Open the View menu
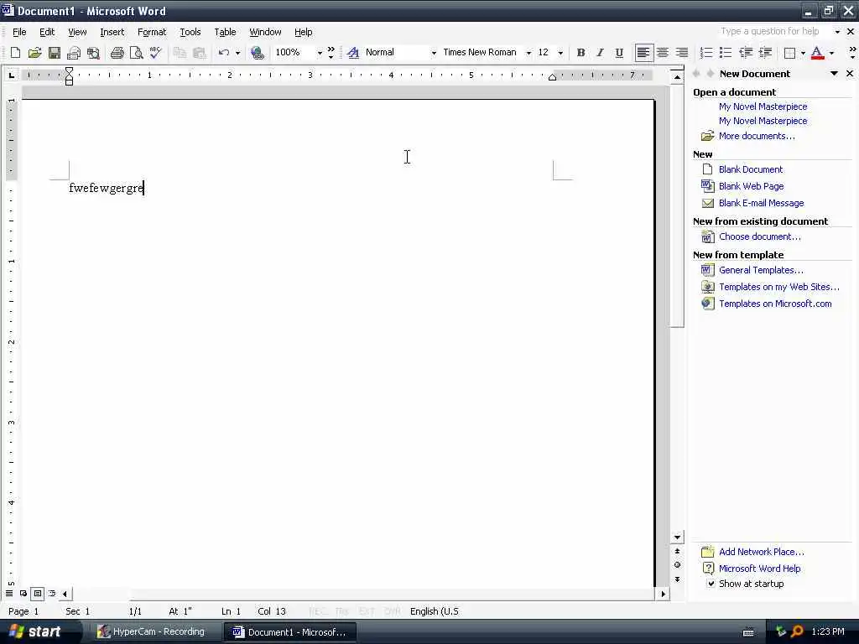The image size is (859, 644). click(77, 32)
